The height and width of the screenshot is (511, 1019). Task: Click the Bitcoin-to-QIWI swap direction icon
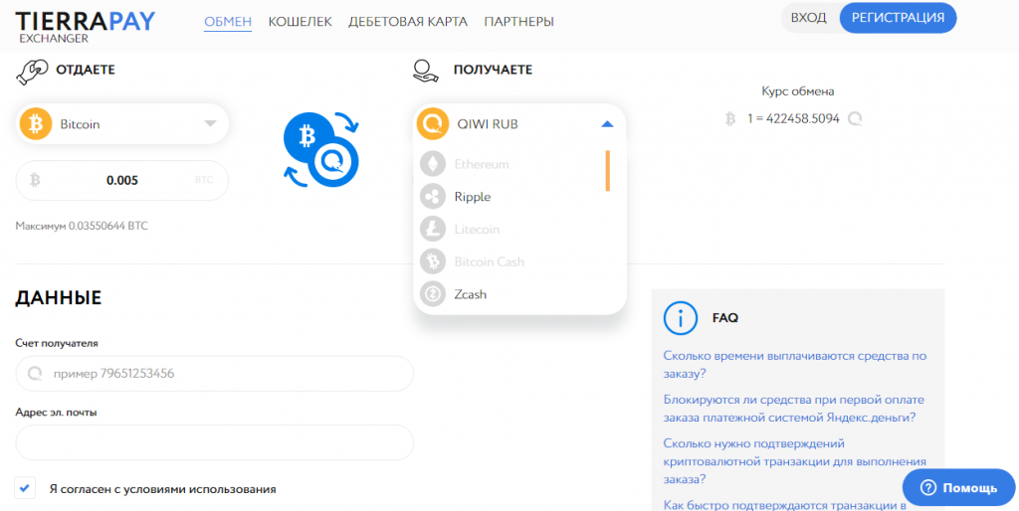320,149
